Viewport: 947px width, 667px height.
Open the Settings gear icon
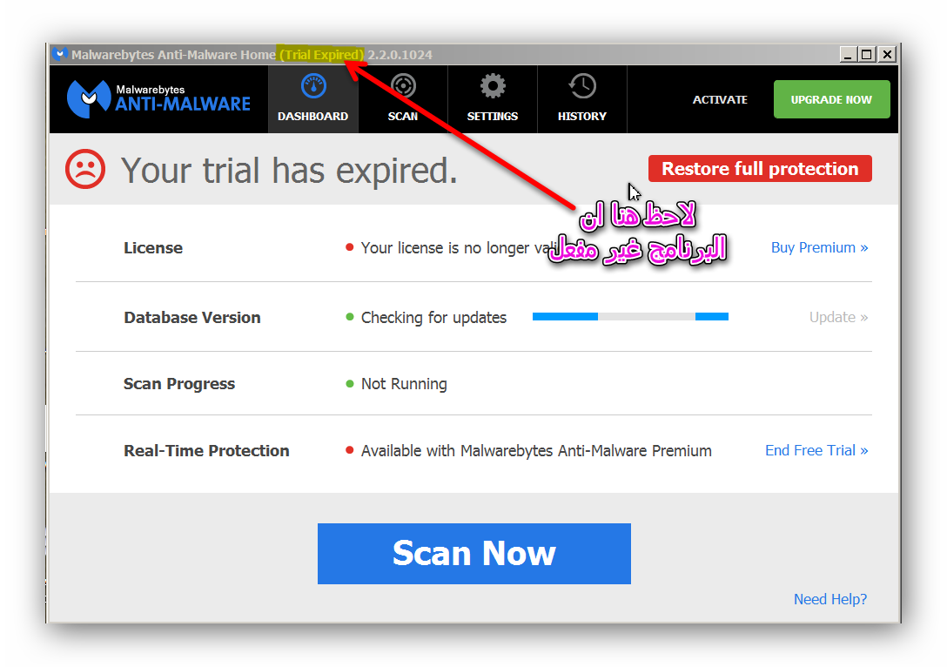(x=493, y=86)
